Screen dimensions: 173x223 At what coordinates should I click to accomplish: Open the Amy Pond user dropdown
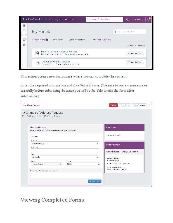(138, 19)
